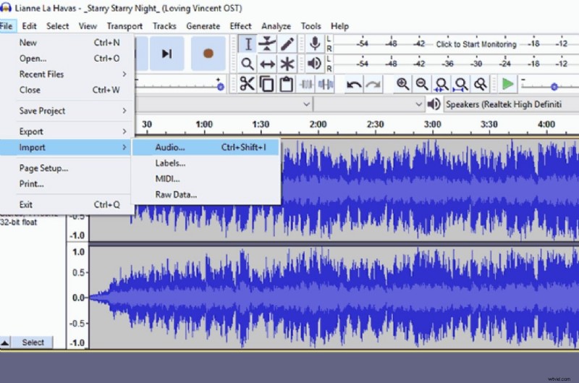Click the Cut scissors icon
Image resolution: width=579 pixels, height=383 pixels.
click(x=247, y=84)
